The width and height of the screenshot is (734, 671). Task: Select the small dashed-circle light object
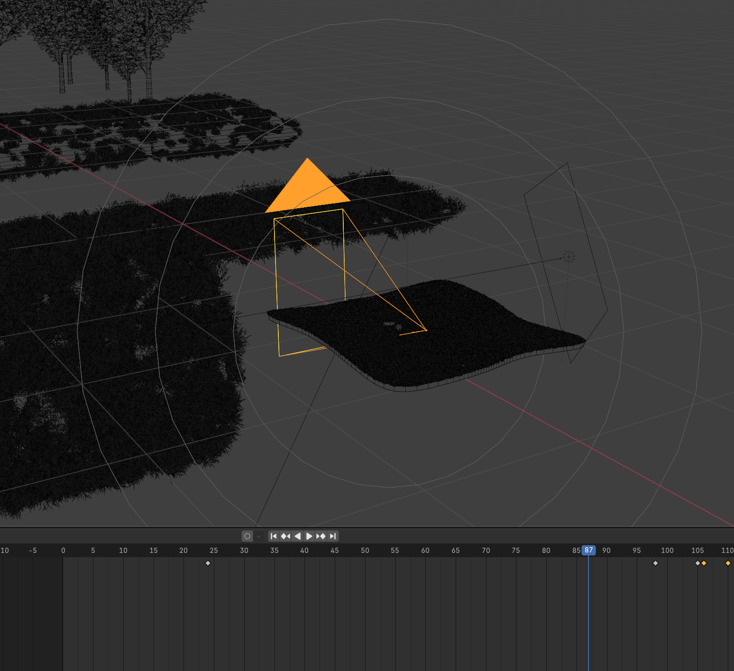[569, 257]
